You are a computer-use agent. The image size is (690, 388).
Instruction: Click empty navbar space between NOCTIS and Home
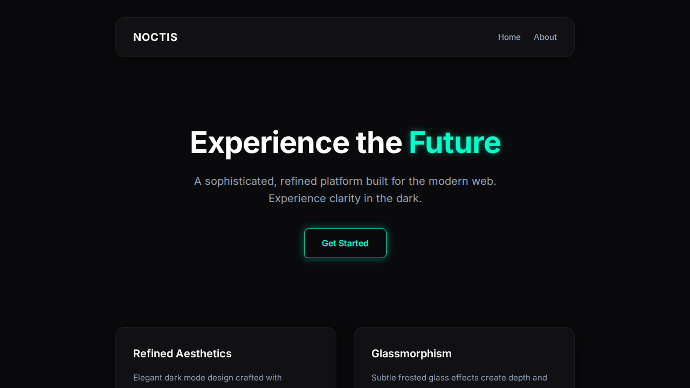coord(334,37)
